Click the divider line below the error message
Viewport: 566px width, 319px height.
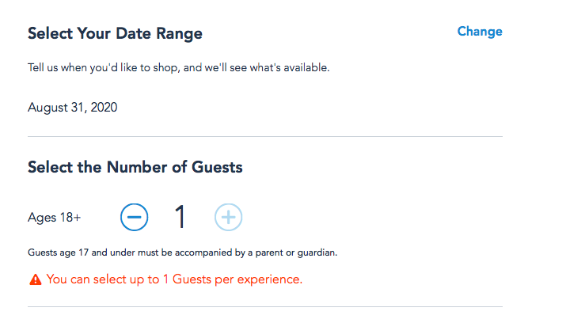tap(265, 306)
